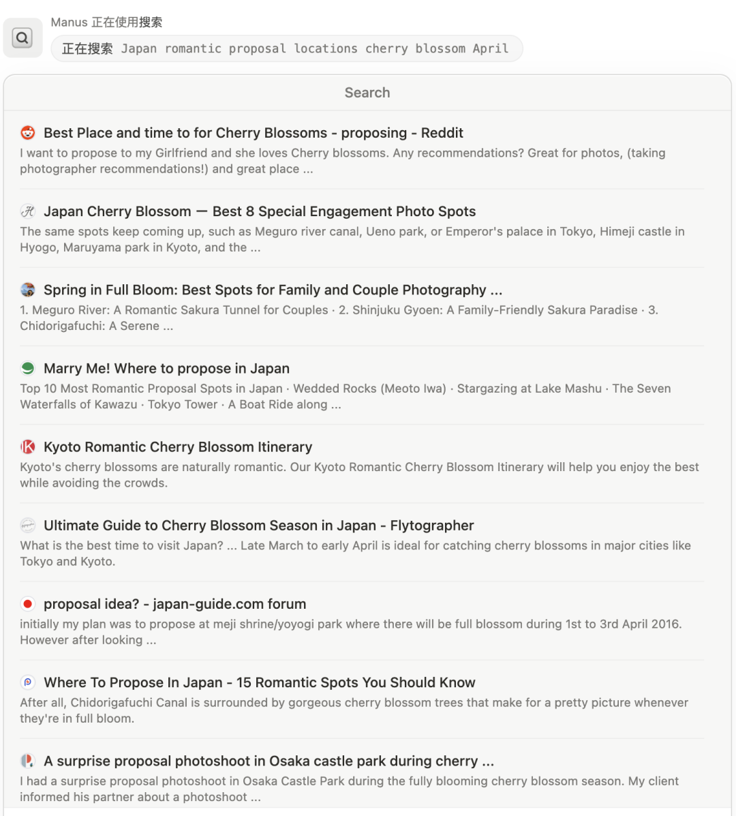This screenshot has width=736, height=816.
Task: Click the favicon beside Japan Cherry Blossom result
Action: [27, 211]
